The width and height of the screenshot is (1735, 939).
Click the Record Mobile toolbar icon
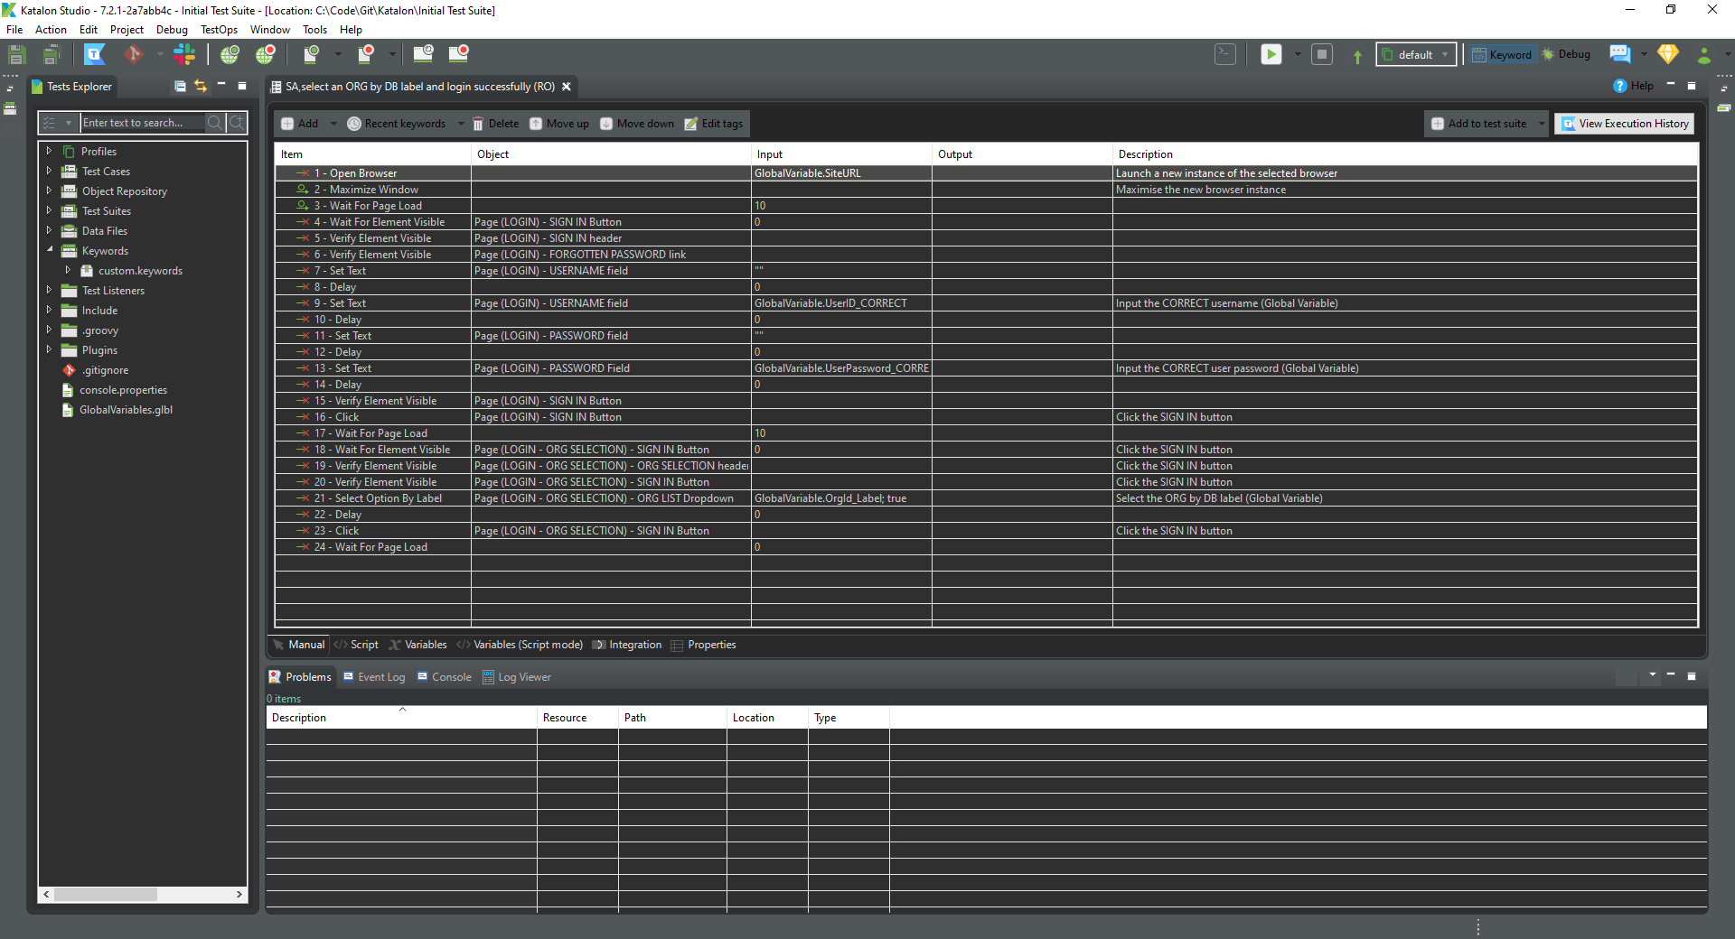click(x=366, y=55)
